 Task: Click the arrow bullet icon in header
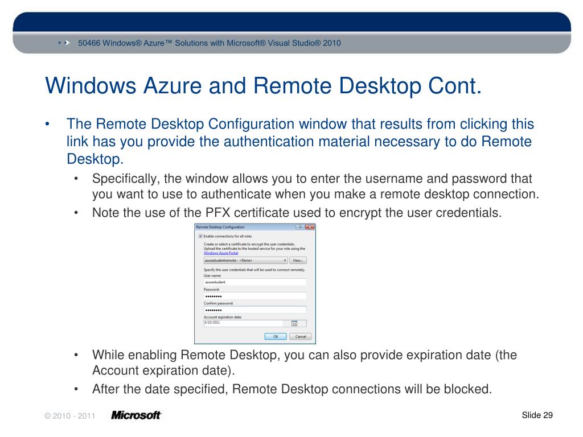coord(64,43)
